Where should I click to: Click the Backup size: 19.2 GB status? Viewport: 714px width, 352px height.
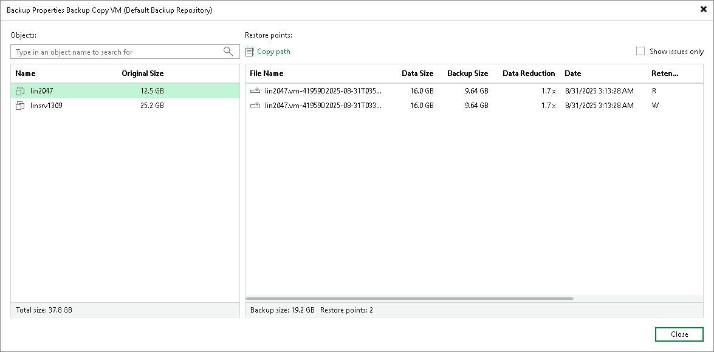[x=283, y=310]
